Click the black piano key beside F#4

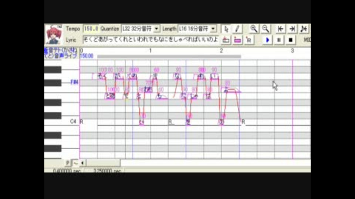click(x=53, y=83)
